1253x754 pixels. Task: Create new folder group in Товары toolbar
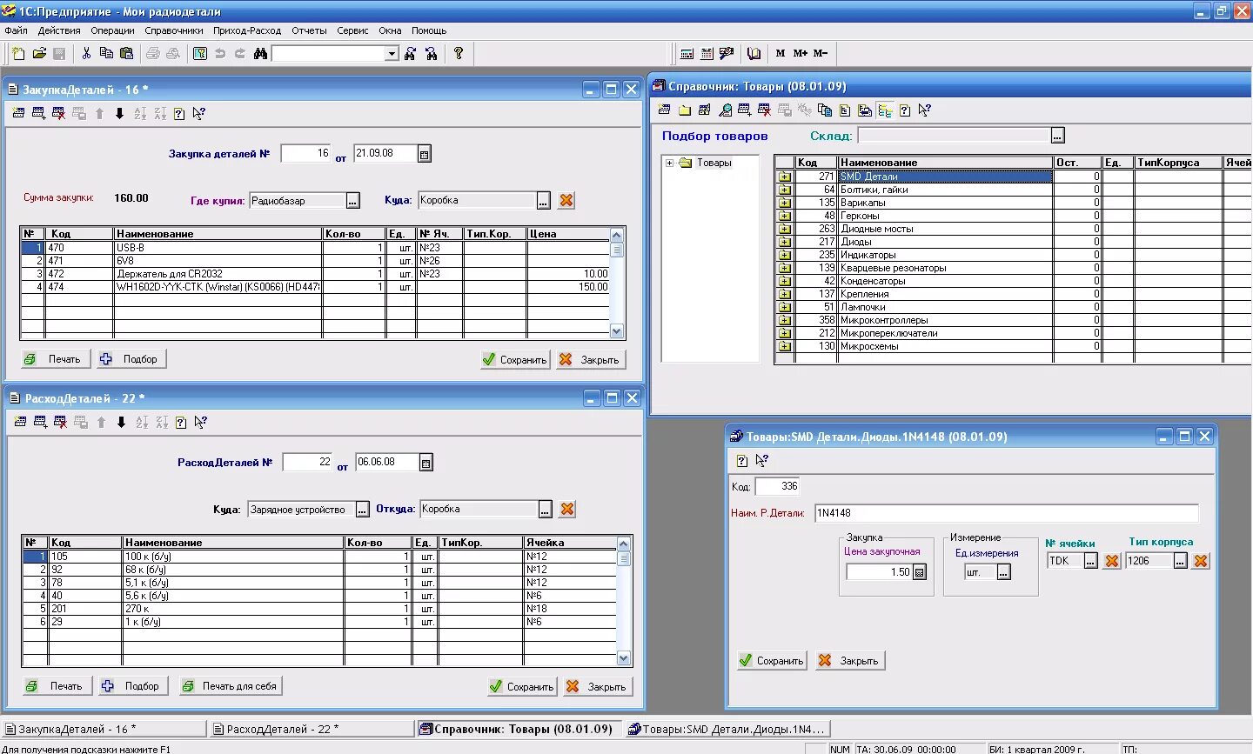[x=685, y=110]
